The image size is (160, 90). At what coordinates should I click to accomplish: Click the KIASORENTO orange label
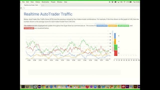click(113, 26)
